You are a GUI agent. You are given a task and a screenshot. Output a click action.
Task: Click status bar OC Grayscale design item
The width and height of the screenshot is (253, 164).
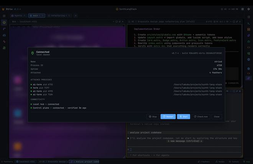tap(53, 162)
